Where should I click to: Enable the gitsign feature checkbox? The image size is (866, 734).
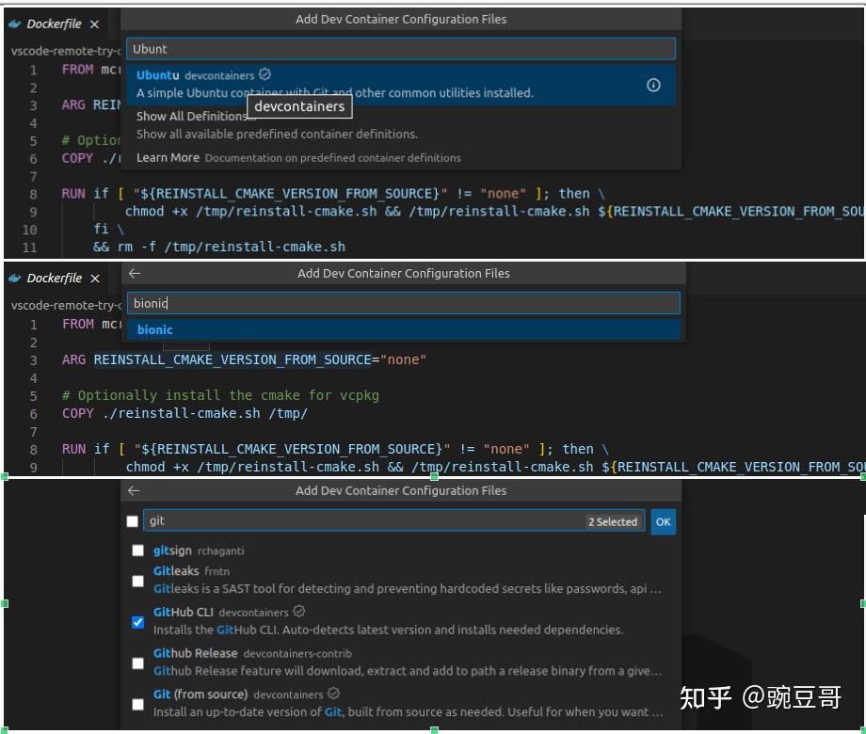pyautogui.click(x=139, y=549)
